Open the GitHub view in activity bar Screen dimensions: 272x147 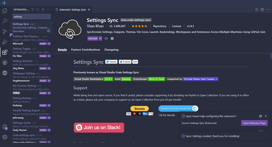tap(5, 63)
